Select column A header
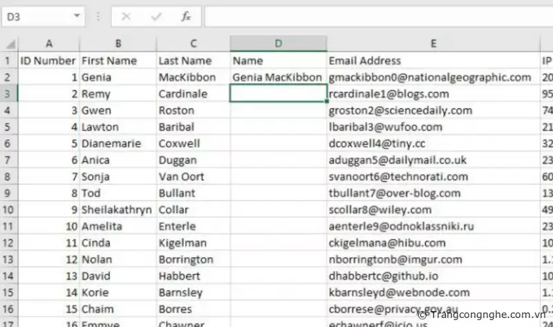 pyautogui.click(x=48, y=44)
